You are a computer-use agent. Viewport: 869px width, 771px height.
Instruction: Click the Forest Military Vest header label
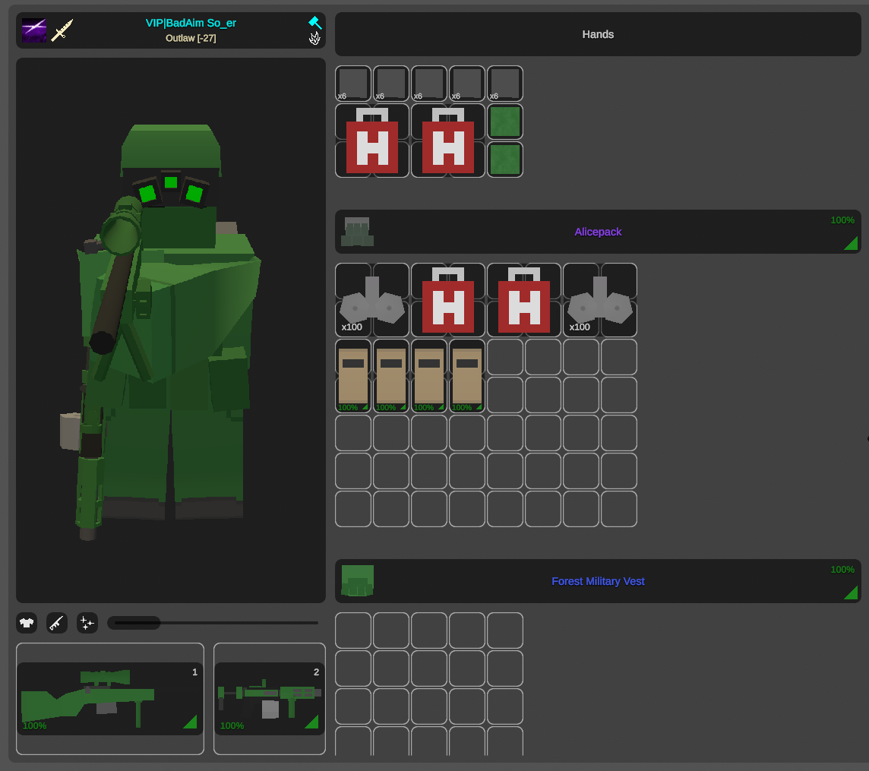598,581
